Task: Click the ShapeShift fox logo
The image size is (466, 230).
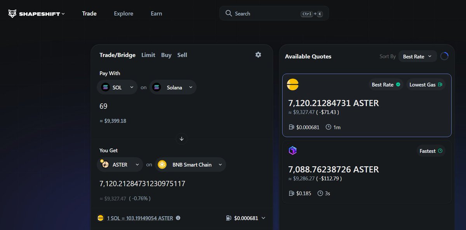Action: click(13, 14)
